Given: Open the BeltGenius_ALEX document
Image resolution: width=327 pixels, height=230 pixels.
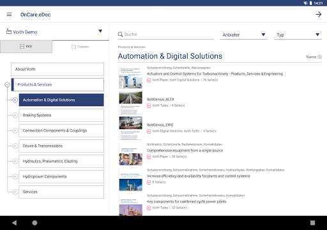Looking at the screenshot, I should pos(160,100).
